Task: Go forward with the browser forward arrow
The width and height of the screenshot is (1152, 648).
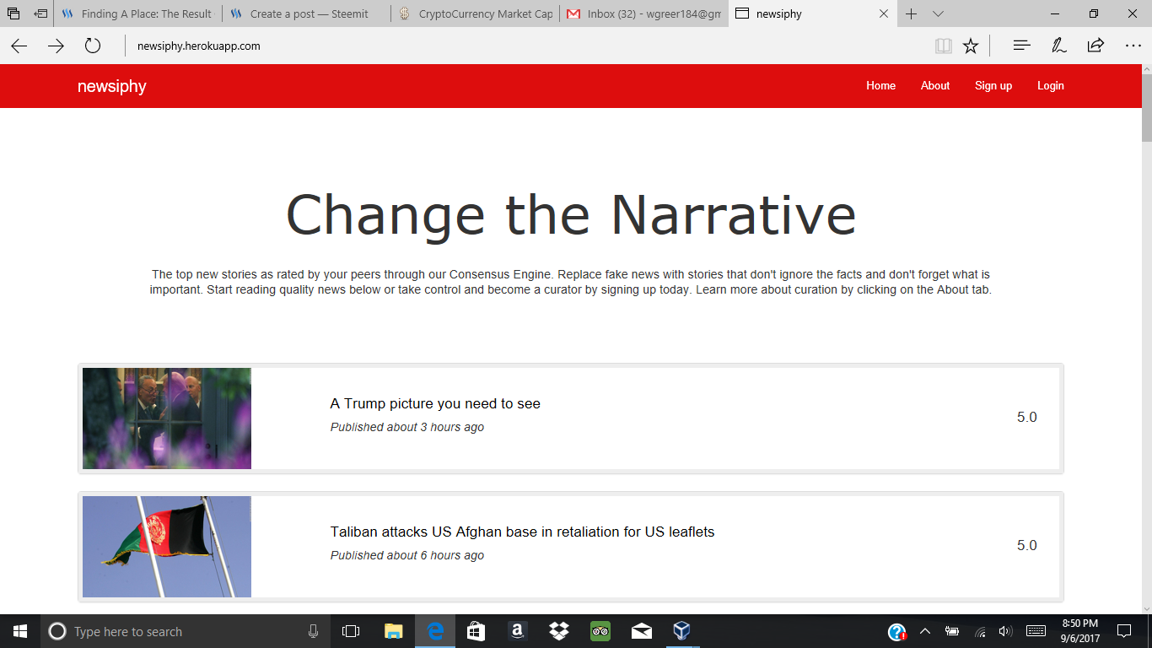Action: pyautogui.click(x=56, y=46)
